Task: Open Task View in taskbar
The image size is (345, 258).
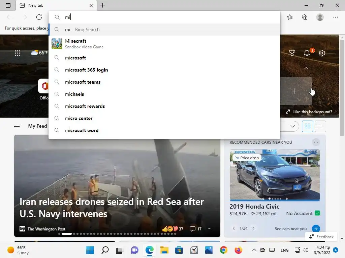Action: click(120, 250)
